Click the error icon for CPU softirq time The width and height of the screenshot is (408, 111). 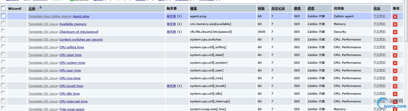pos(395,48)
